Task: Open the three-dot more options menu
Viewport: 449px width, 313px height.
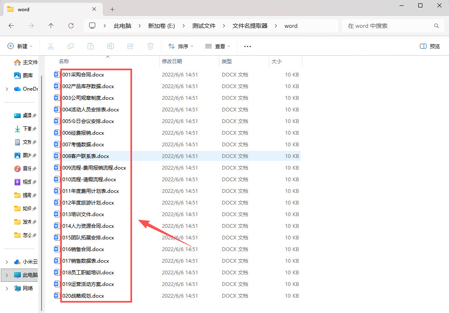Action: pos(248,46)
